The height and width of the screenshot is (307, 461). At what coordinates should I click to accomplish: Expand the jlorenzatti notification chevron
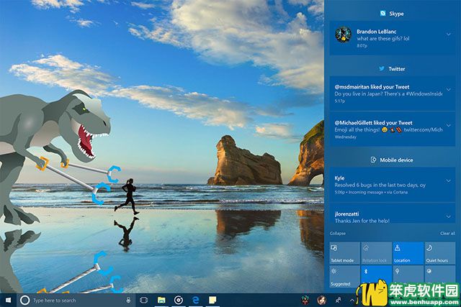[449, 216]
